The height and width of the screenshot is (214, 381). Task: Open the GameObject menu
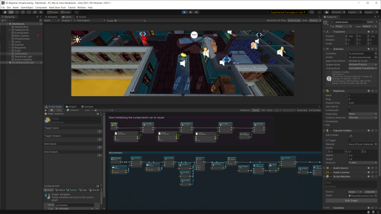point(27,7)
